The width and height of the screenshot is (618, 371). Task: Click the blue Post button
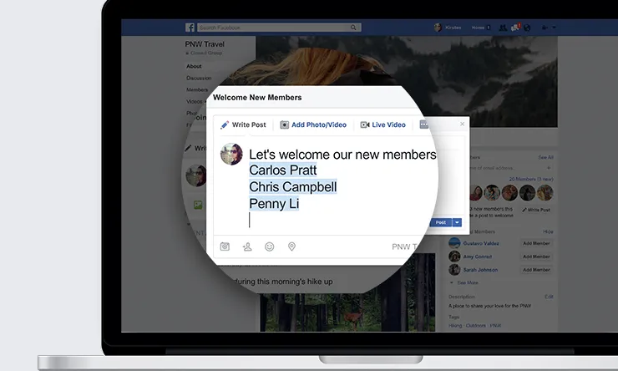click(x=440, y=222)
